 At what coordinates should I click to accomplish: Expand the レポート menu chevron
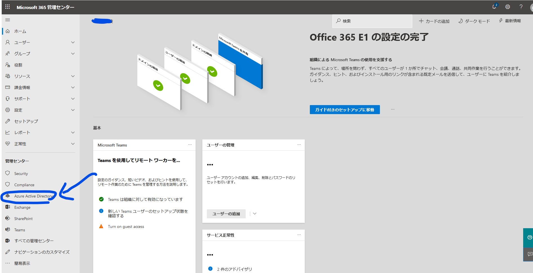click(x=73, y=132)
